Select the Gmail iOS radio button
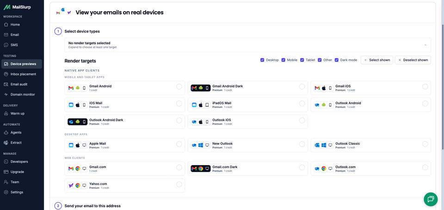This screenshot has width=444, height=210. (425, 86)
